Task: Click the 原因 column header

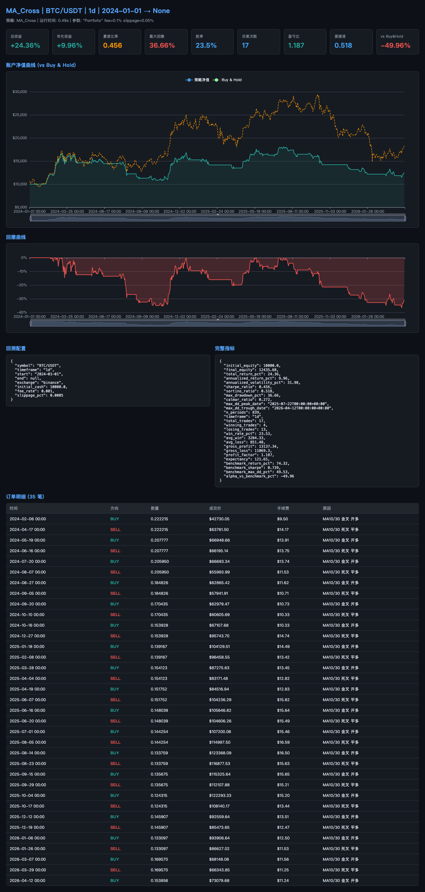Action: point(326,508)
